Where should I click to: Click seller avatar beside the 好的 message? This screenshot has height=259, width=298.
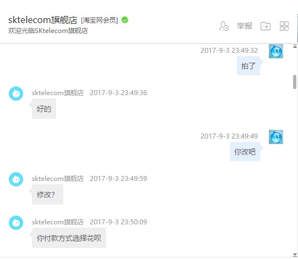click(x=16, y=93)
